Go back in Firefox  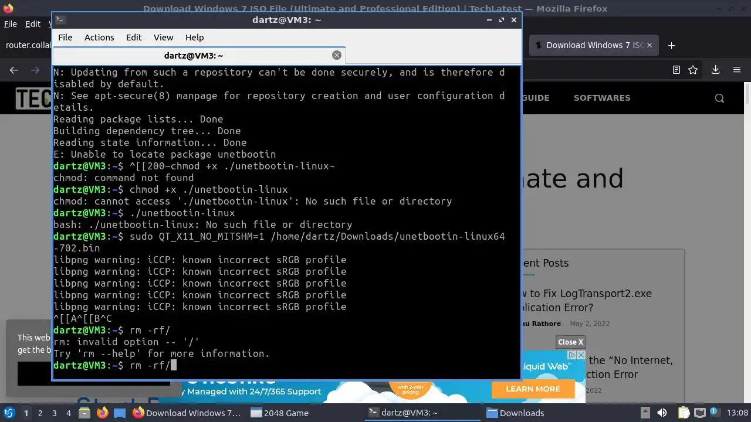tap(14, 70)
